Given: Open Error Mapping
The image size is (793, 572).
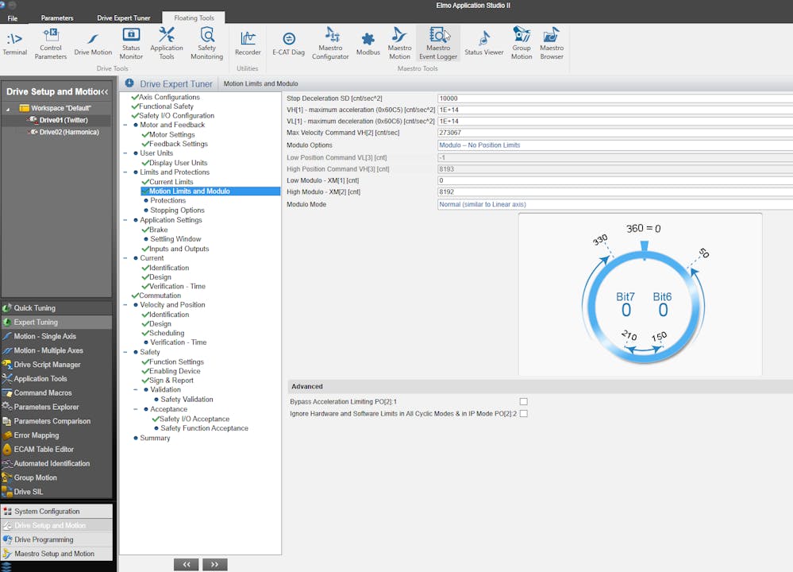Looking at the screenshot, I should click(x=56, y=435).
